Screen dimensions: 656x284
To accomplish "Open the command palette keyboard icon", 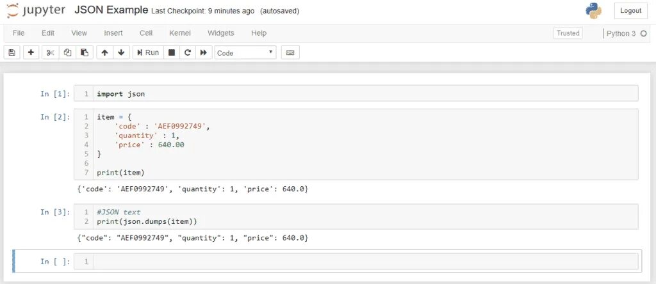I will pos(290,52).
